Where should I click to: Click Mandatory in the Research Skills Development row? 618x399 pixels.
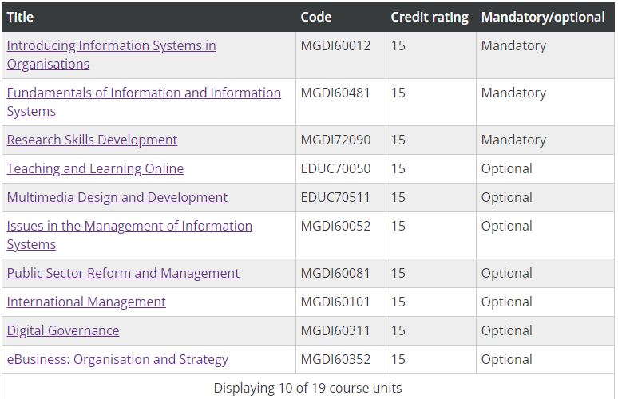pyautogui.click(x=513, y=140)
